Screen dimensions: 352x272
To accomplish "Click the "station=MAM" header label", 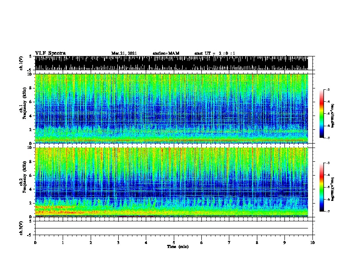I will (x=166, y=53).
